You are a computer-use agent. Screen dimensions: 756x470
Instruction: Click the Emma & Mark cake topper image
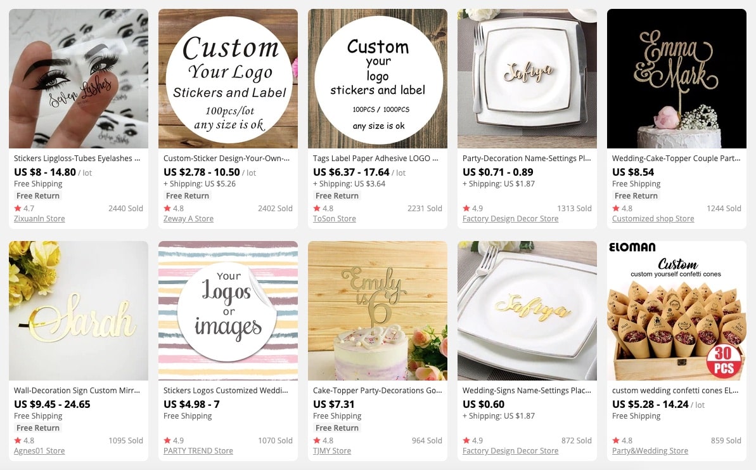[676, 78]
